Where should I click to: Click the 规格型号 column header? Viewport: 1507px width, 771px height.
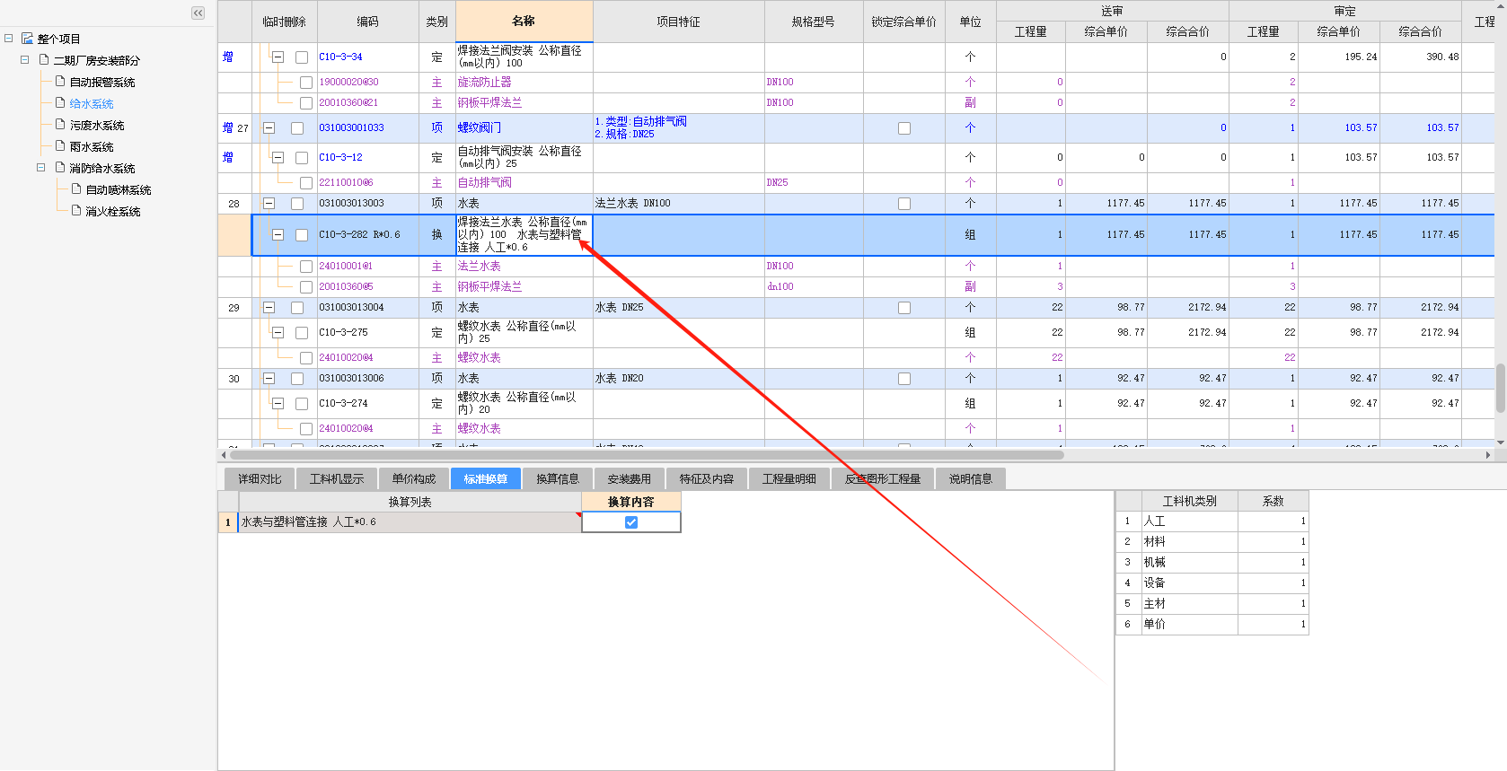pos(814,22)
